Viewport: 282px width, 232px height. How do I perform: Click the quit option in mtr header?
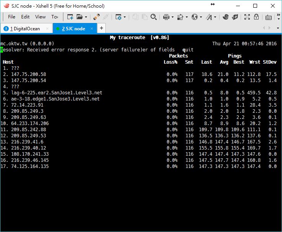pyautogui.click(x=188, y=50)
